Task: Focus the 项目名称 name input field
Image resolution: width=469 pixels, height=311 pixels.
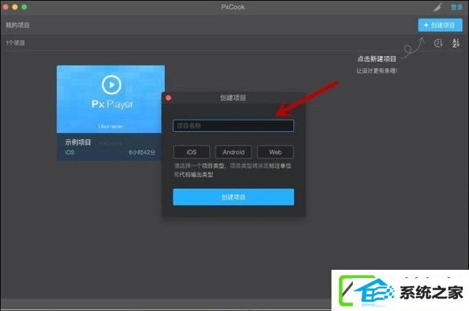Action: coord(233,126)
